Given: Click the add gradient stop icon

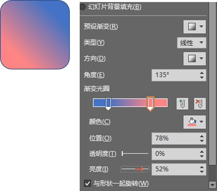Looking at the screenshot, I should coord(183,104).
